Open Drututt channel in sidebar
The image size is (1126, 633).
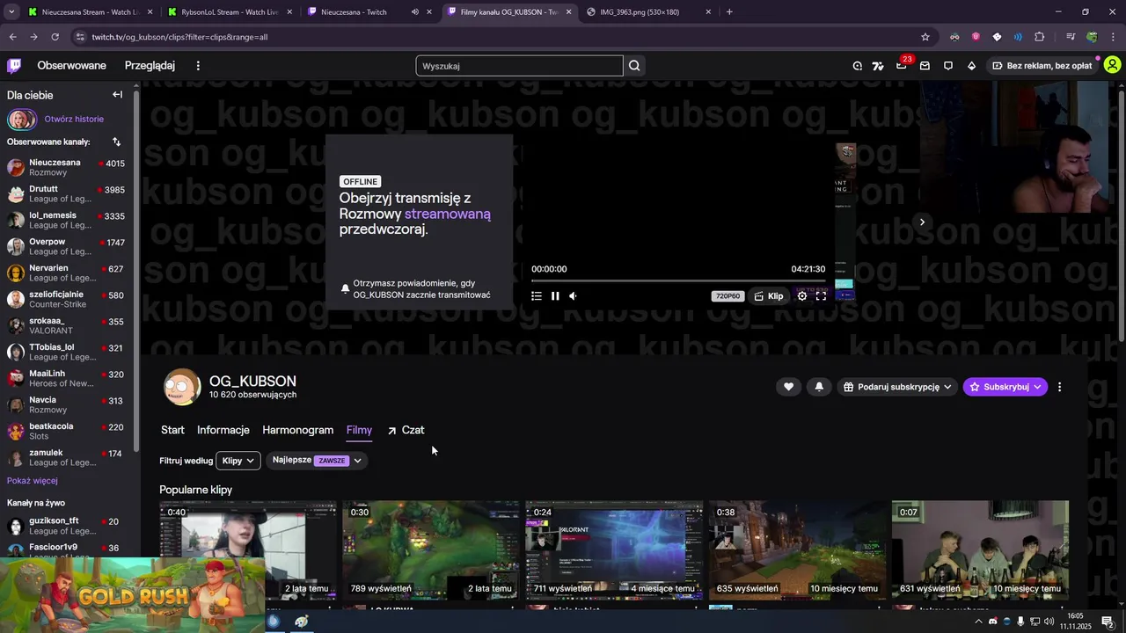[68, 194]
